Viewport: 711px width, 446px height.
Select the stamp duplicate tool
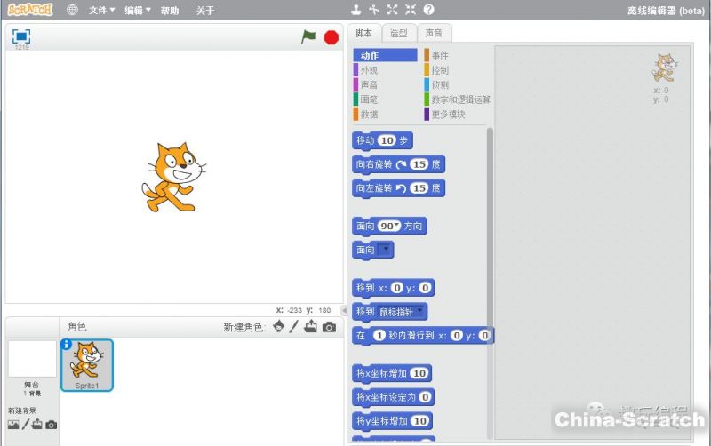tap(355, 10)
